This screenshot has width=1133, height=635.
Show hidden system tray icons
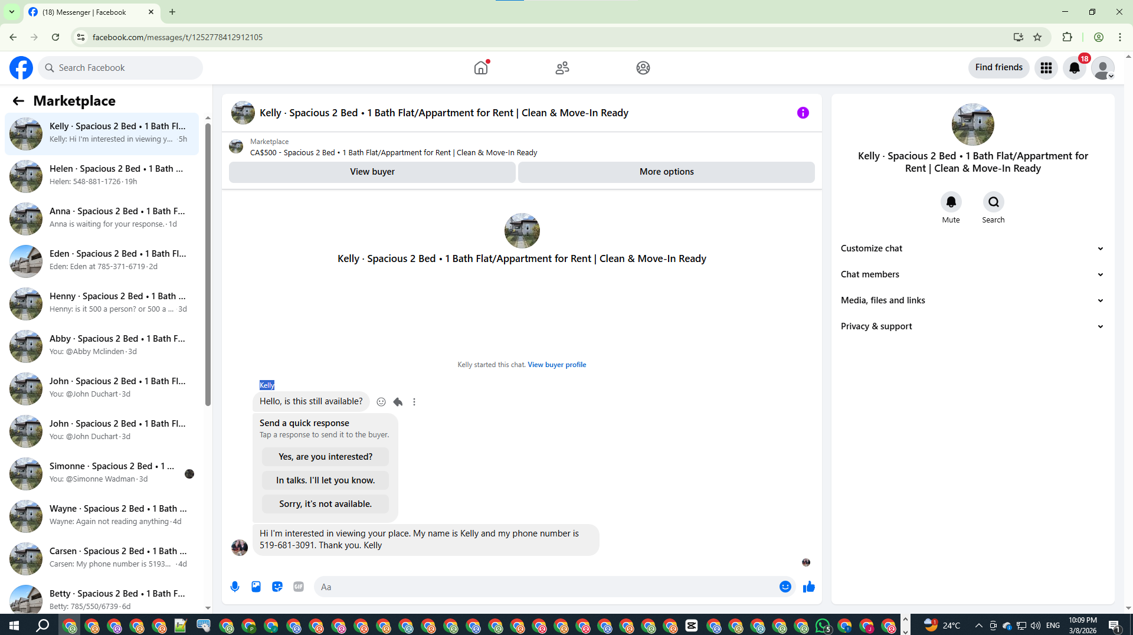click(x=979, y=626)
